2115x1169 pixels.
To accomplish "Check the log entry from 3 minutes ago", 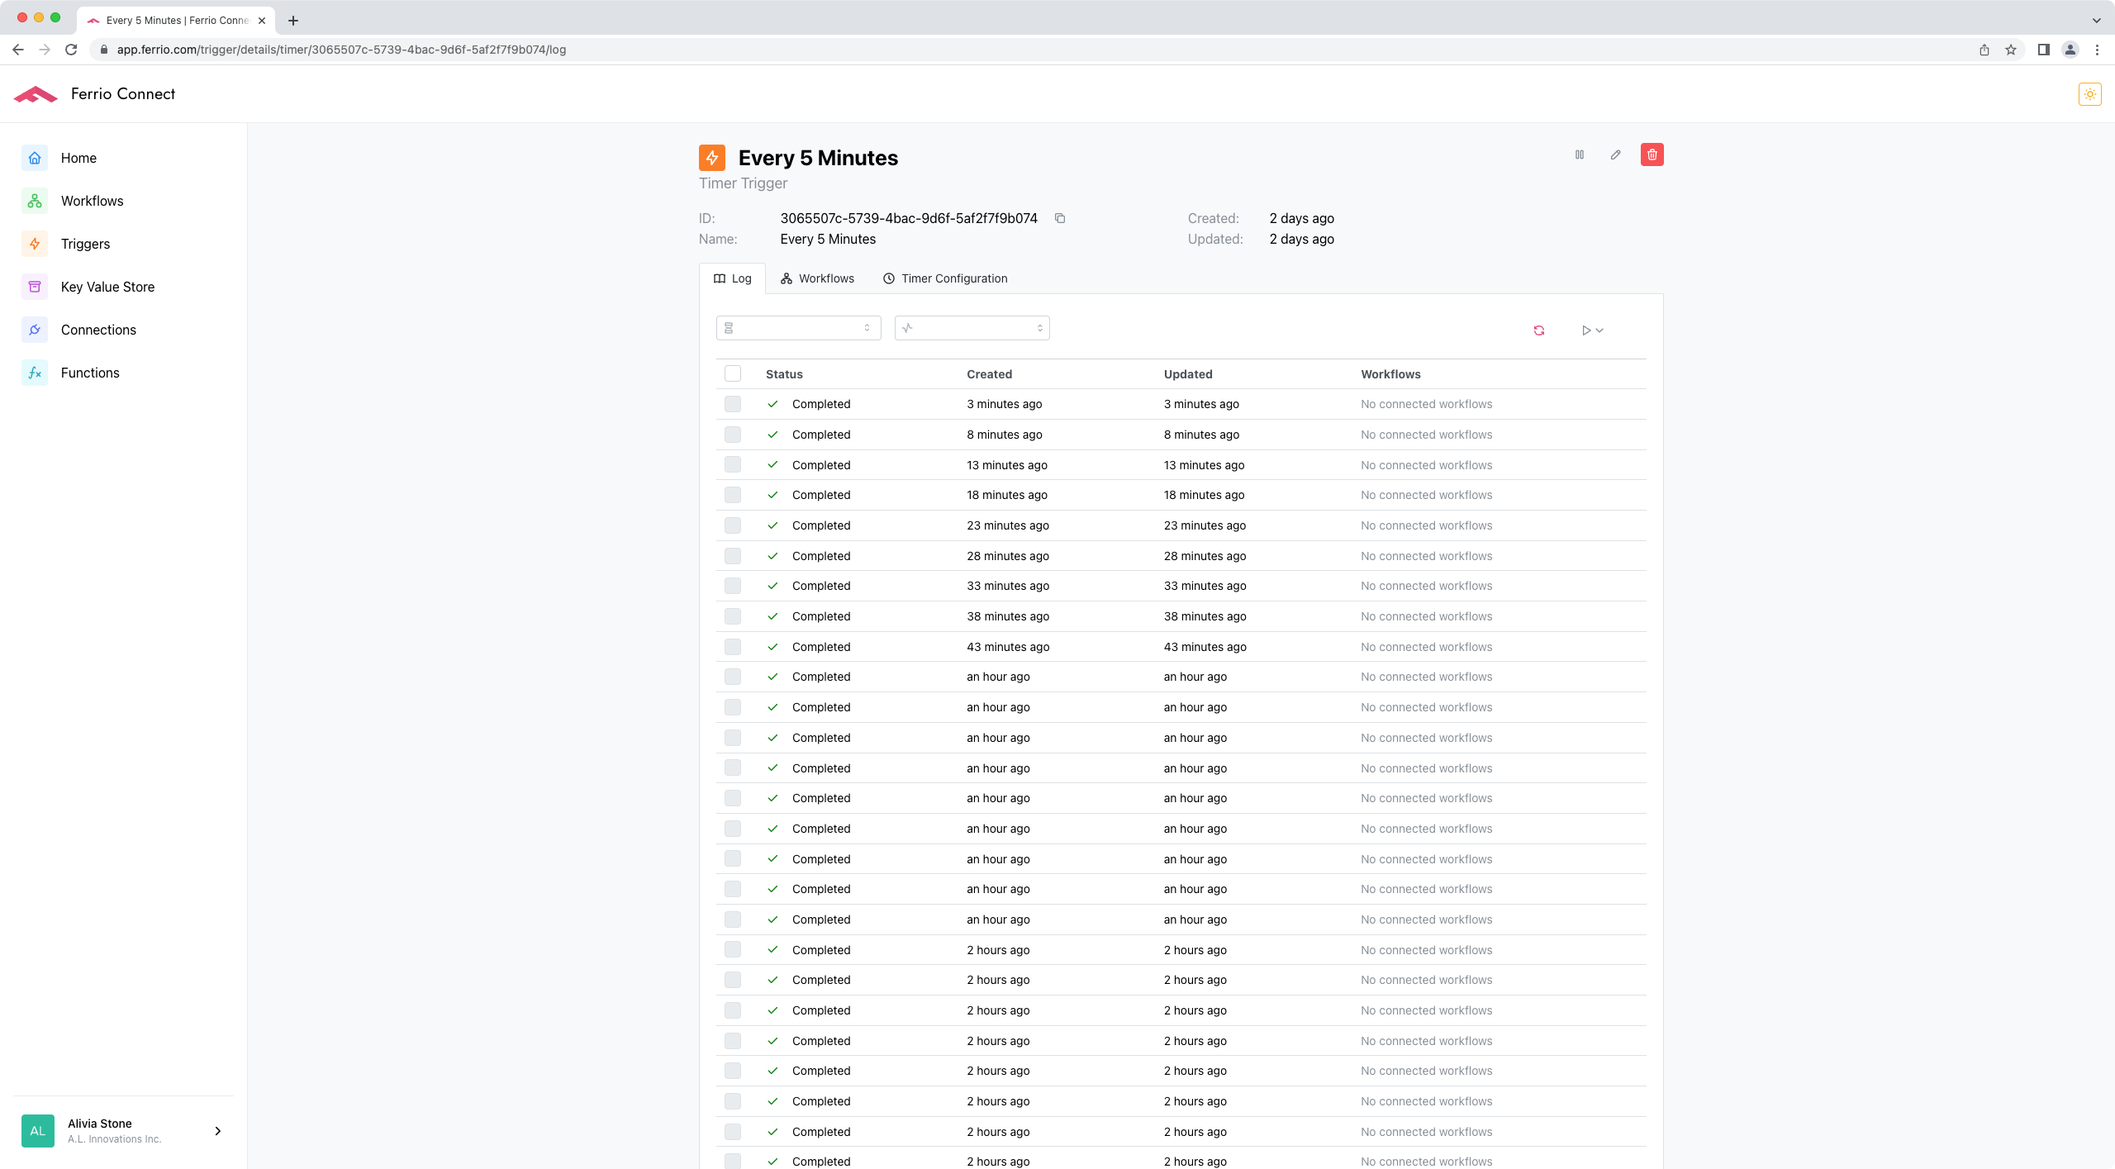I will (733, 404).
